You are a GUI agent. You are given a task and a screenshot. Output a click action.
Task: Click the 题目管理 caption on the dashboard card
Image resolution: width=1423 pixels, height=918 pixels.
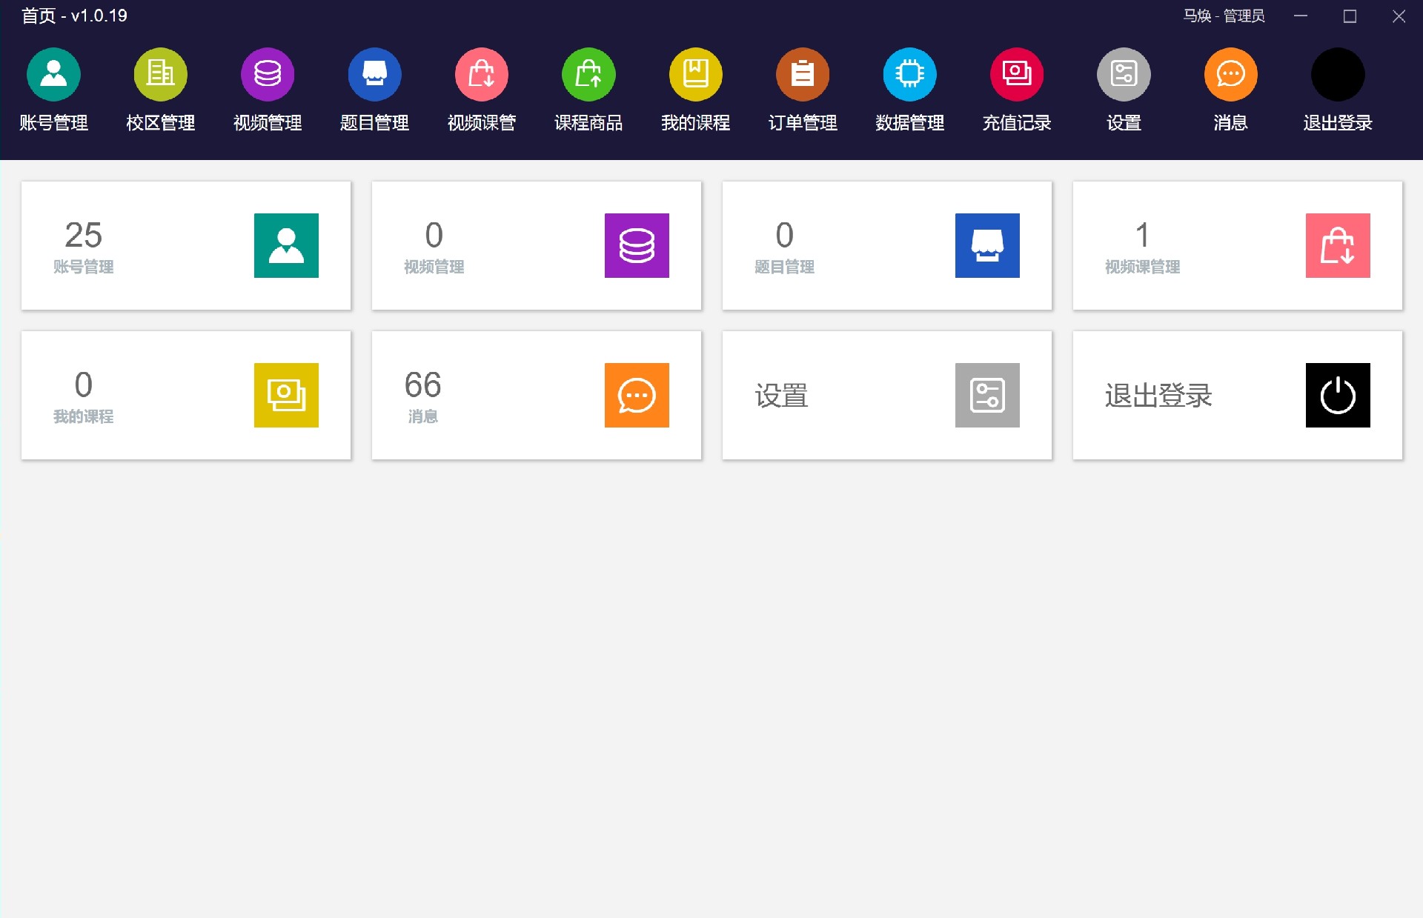pos(784,267)
